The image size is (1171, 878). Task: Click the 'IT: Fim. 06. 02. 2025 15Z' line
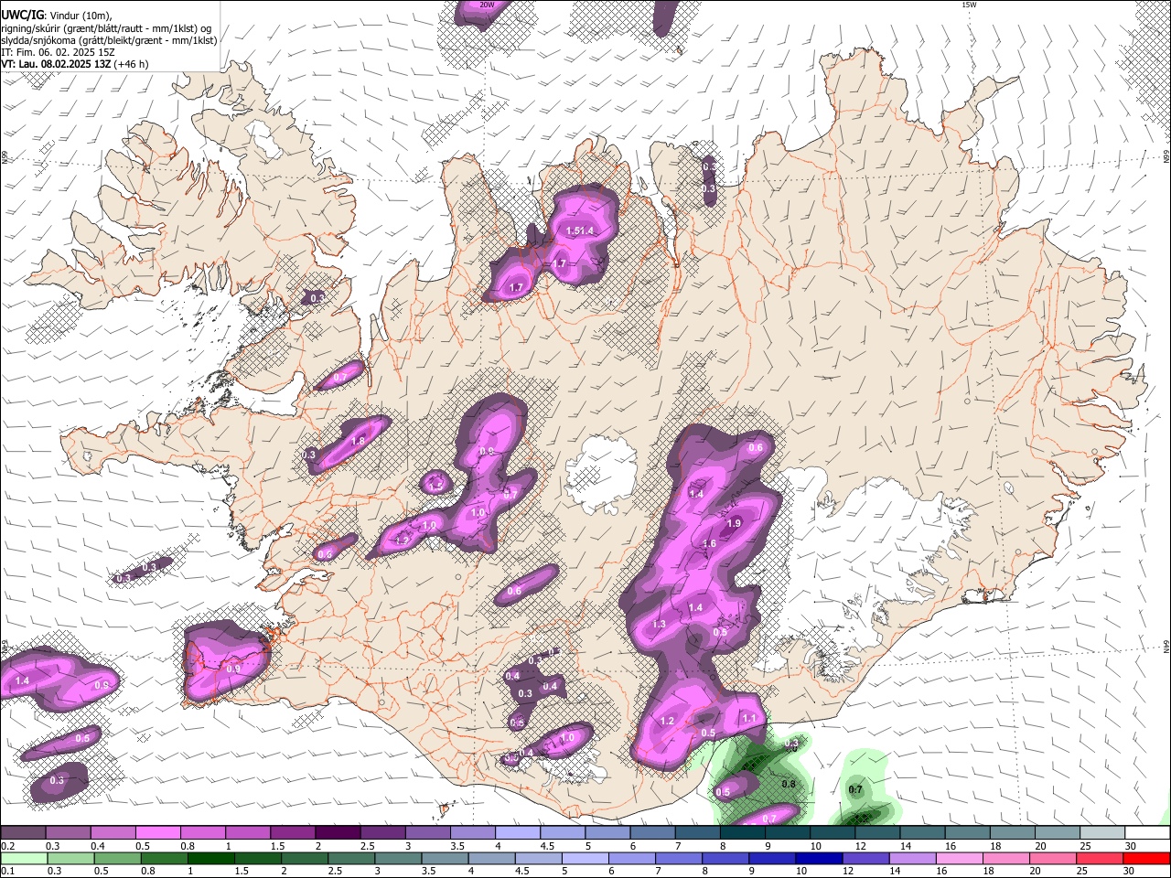58,52
